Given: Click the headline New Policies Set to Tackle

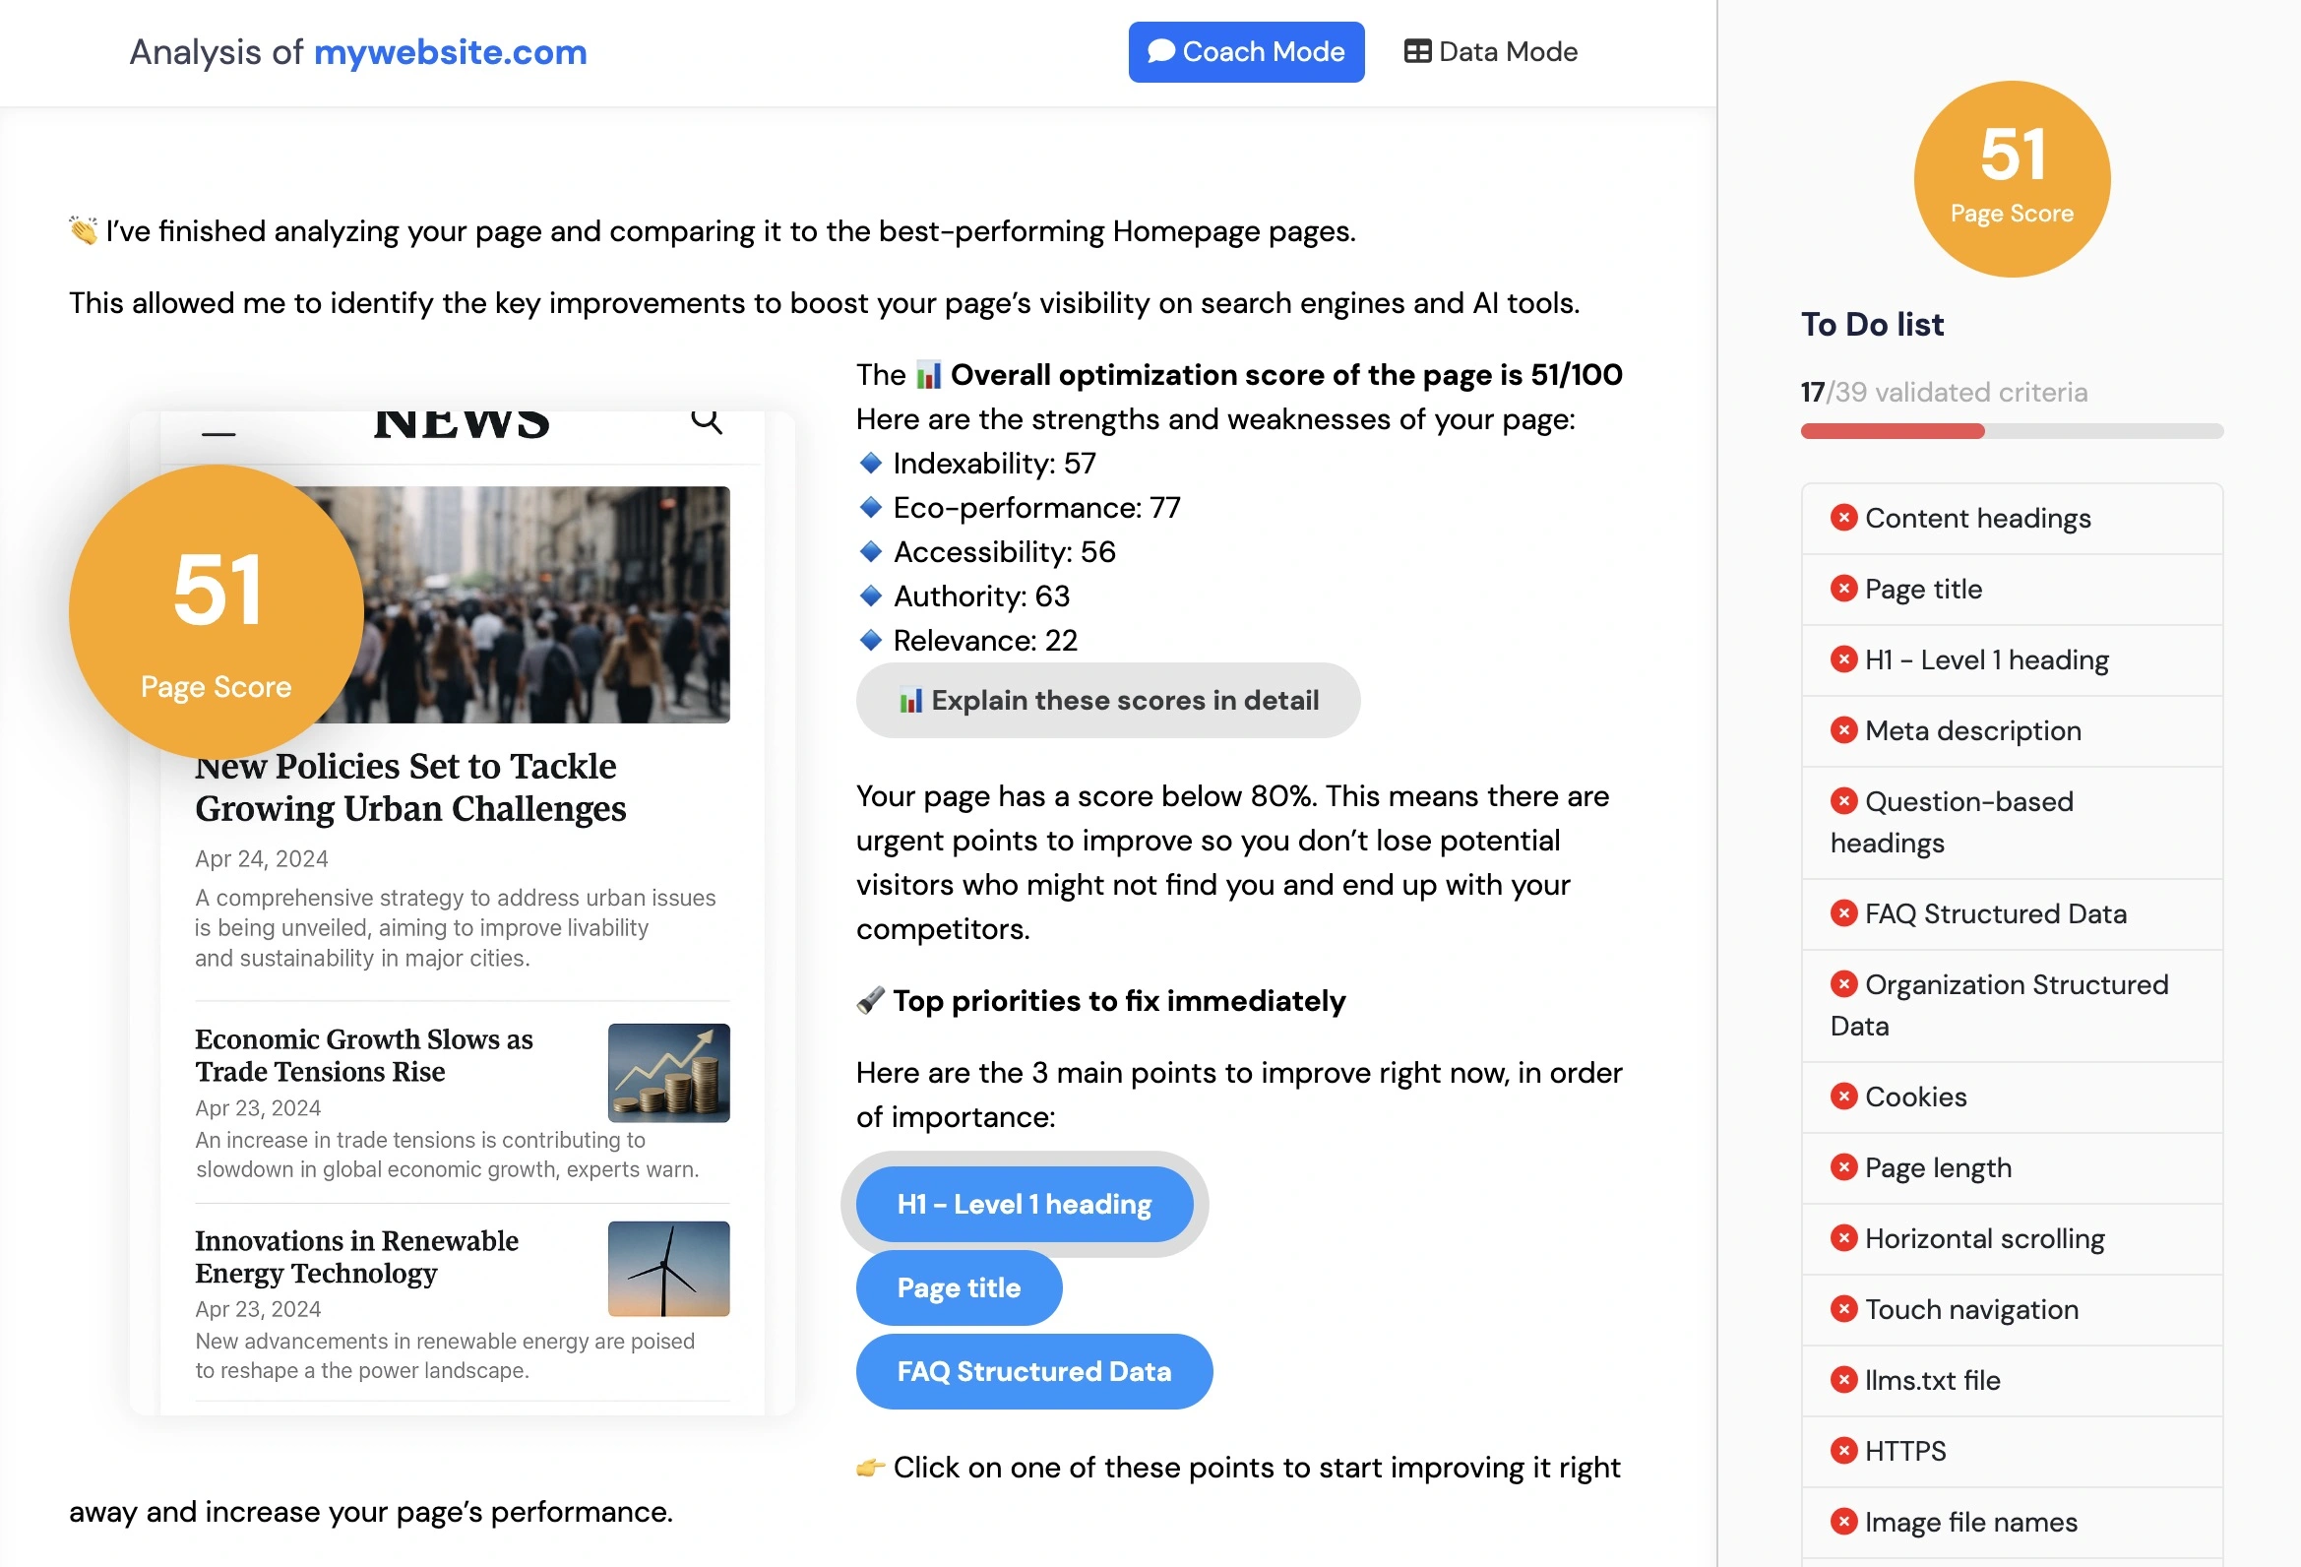Looking at the screenshot, I should pyautogui.click(x=409, y=787).
